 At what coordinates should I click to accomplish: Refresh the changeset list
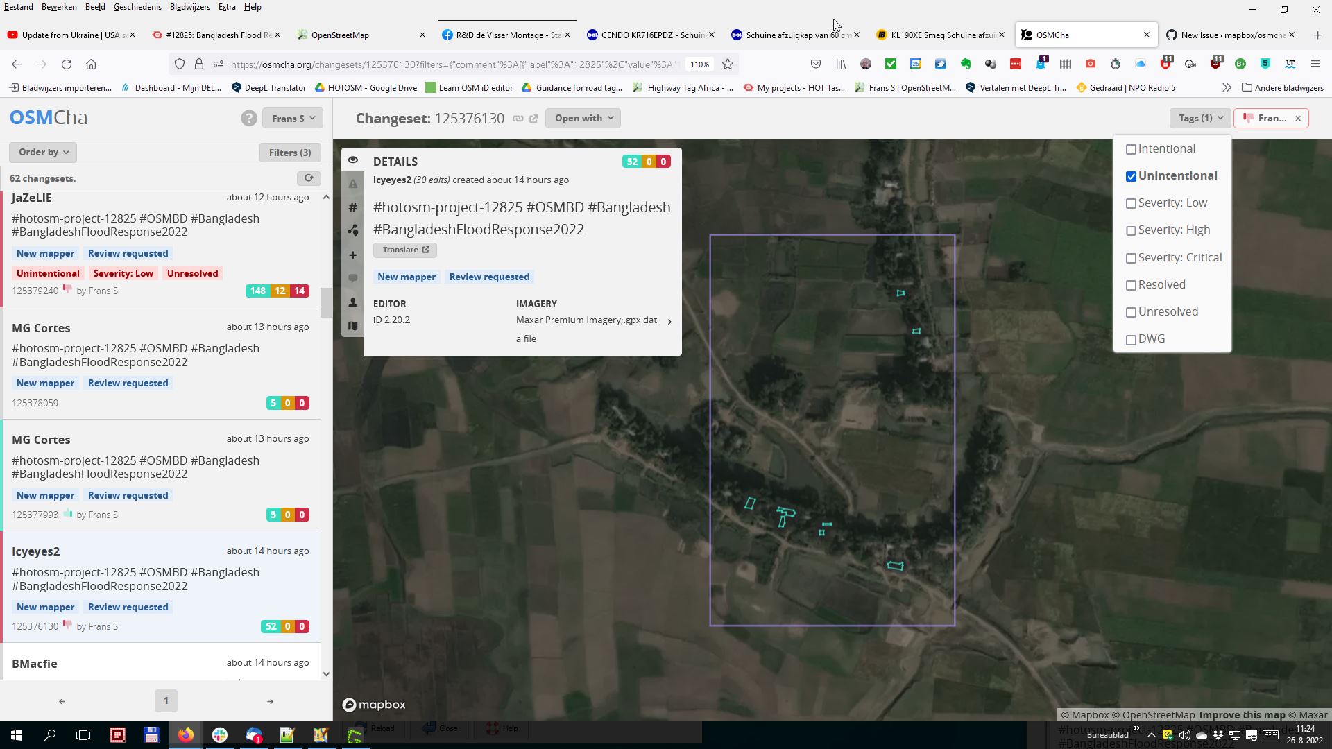(x=309, y=178)
